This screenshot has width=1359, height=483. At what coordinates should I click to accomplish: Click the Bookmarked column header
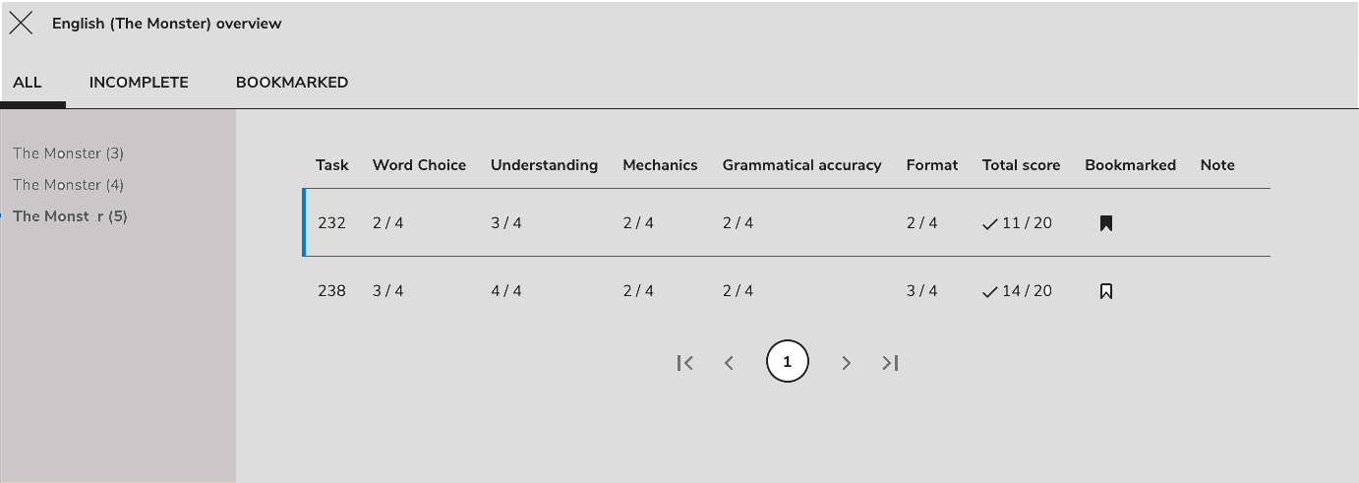pos(1130,165)
